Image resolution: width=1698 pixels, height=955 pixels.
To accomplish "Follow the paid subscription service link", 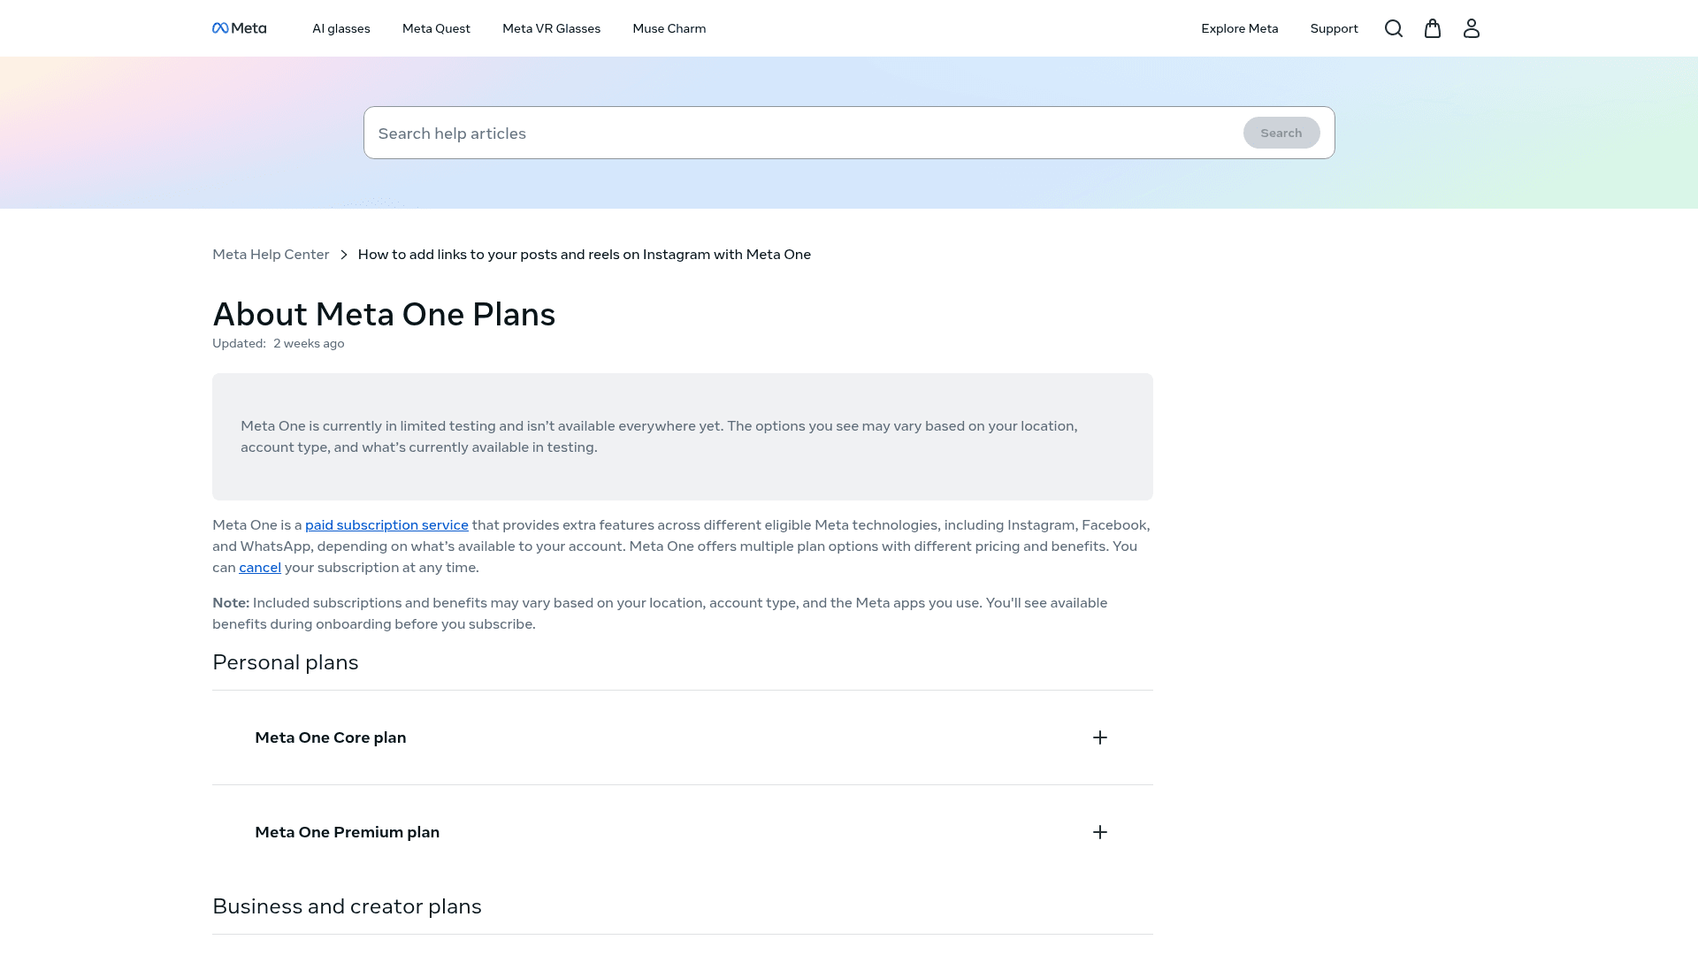I will 386,525.
